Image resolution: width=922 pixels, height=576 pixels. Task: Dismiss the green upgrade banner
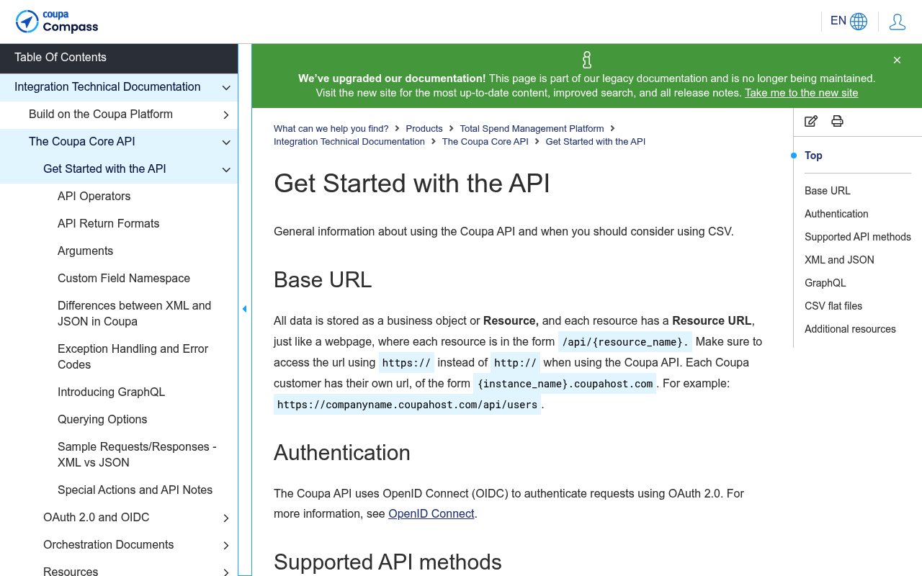[897, 60]
